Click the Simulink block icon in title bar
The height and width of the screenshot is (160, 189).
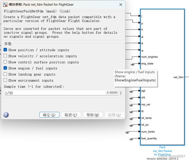pyautogui.click(x=5, y=4)
